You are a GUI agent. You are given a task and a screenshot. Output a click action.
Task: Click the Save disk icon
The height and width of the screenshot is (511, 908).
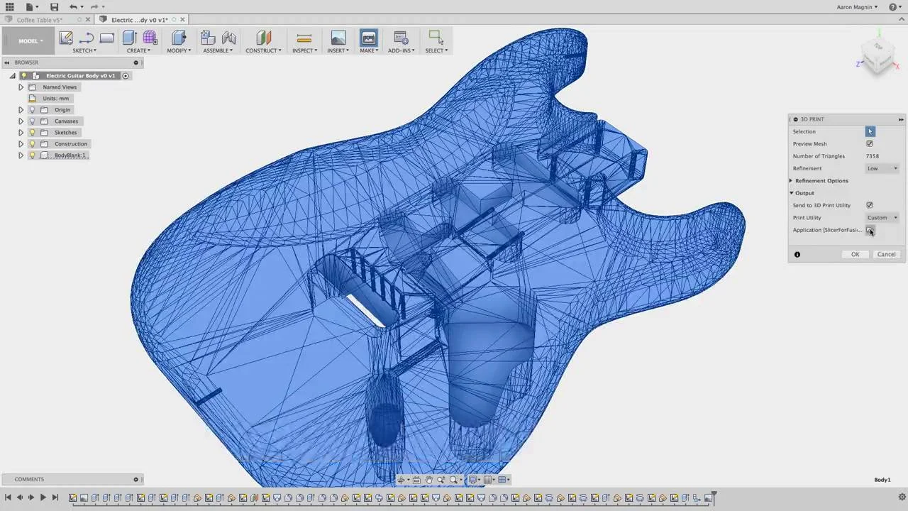[54, 6]
